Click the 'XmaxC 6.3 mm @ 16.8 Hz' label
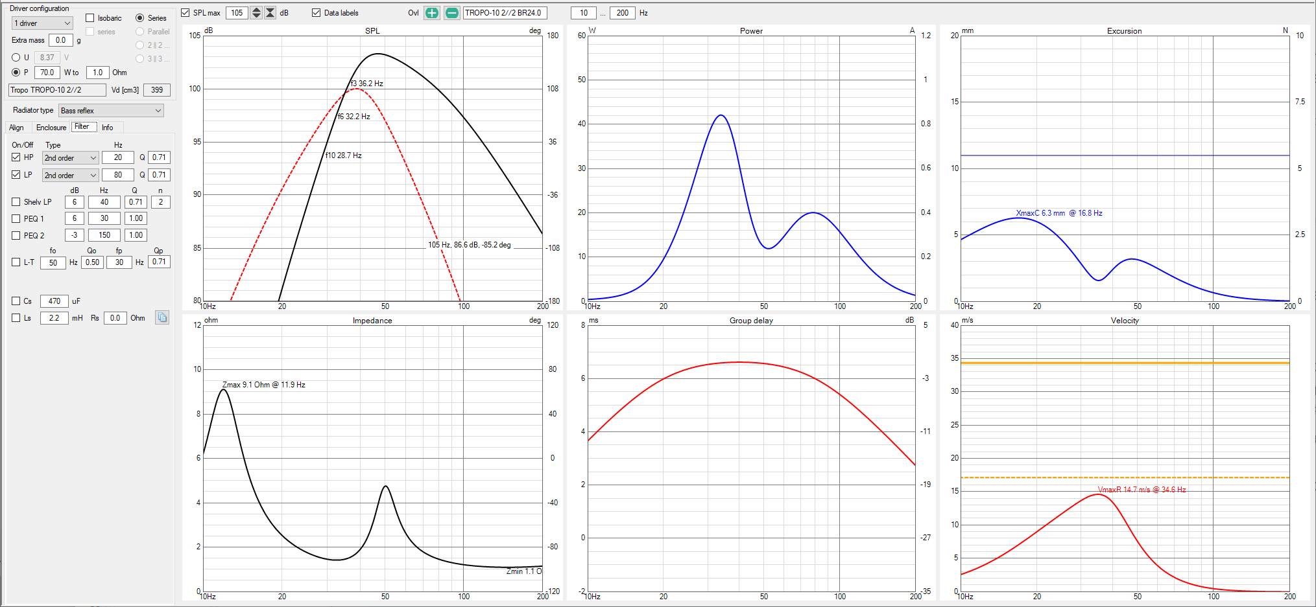Viewport: 1316px width, 607px height. [1059, 213]
